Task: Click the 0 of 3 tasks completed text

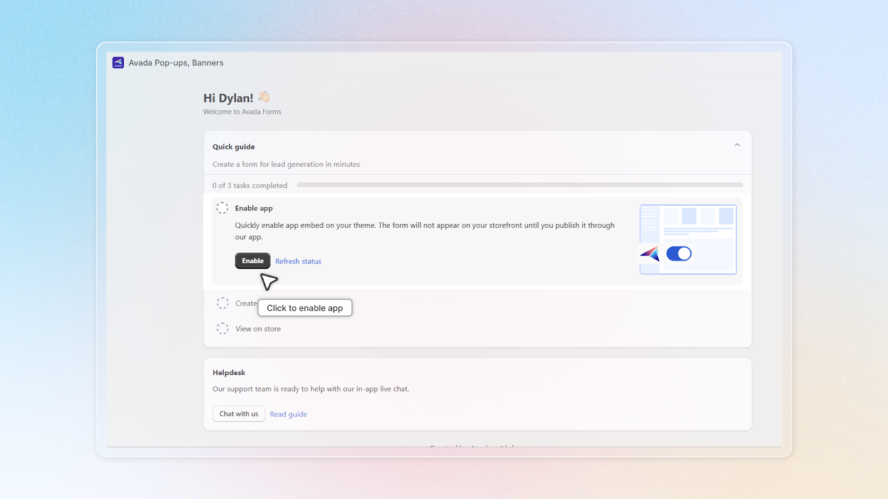Action: coord(250,186)
